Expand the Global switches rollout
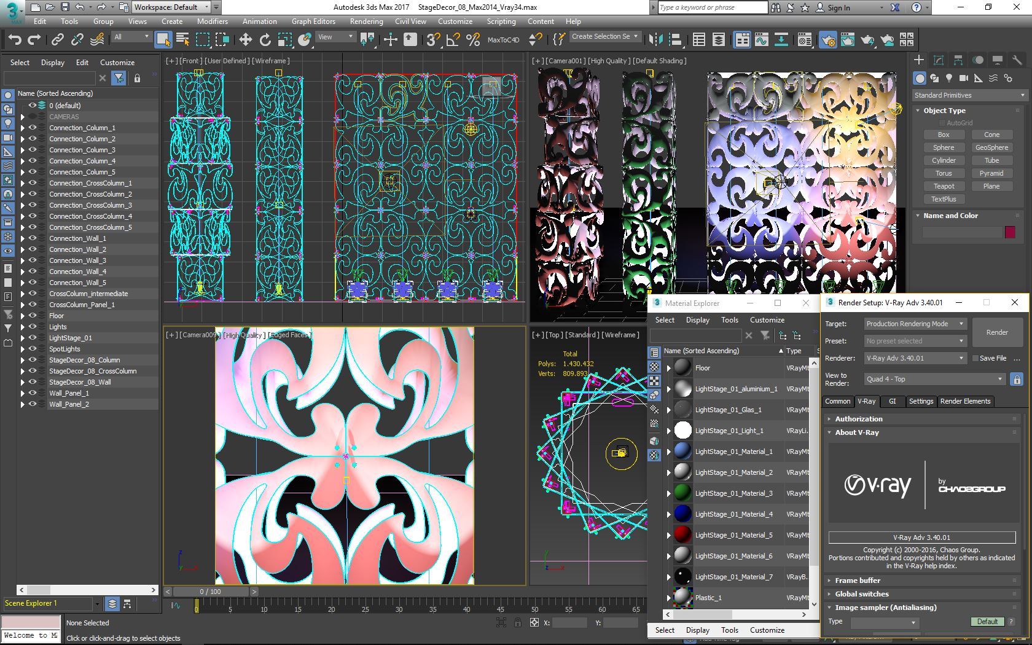Viewport: 1032px width, 645px height. (862, 594)
